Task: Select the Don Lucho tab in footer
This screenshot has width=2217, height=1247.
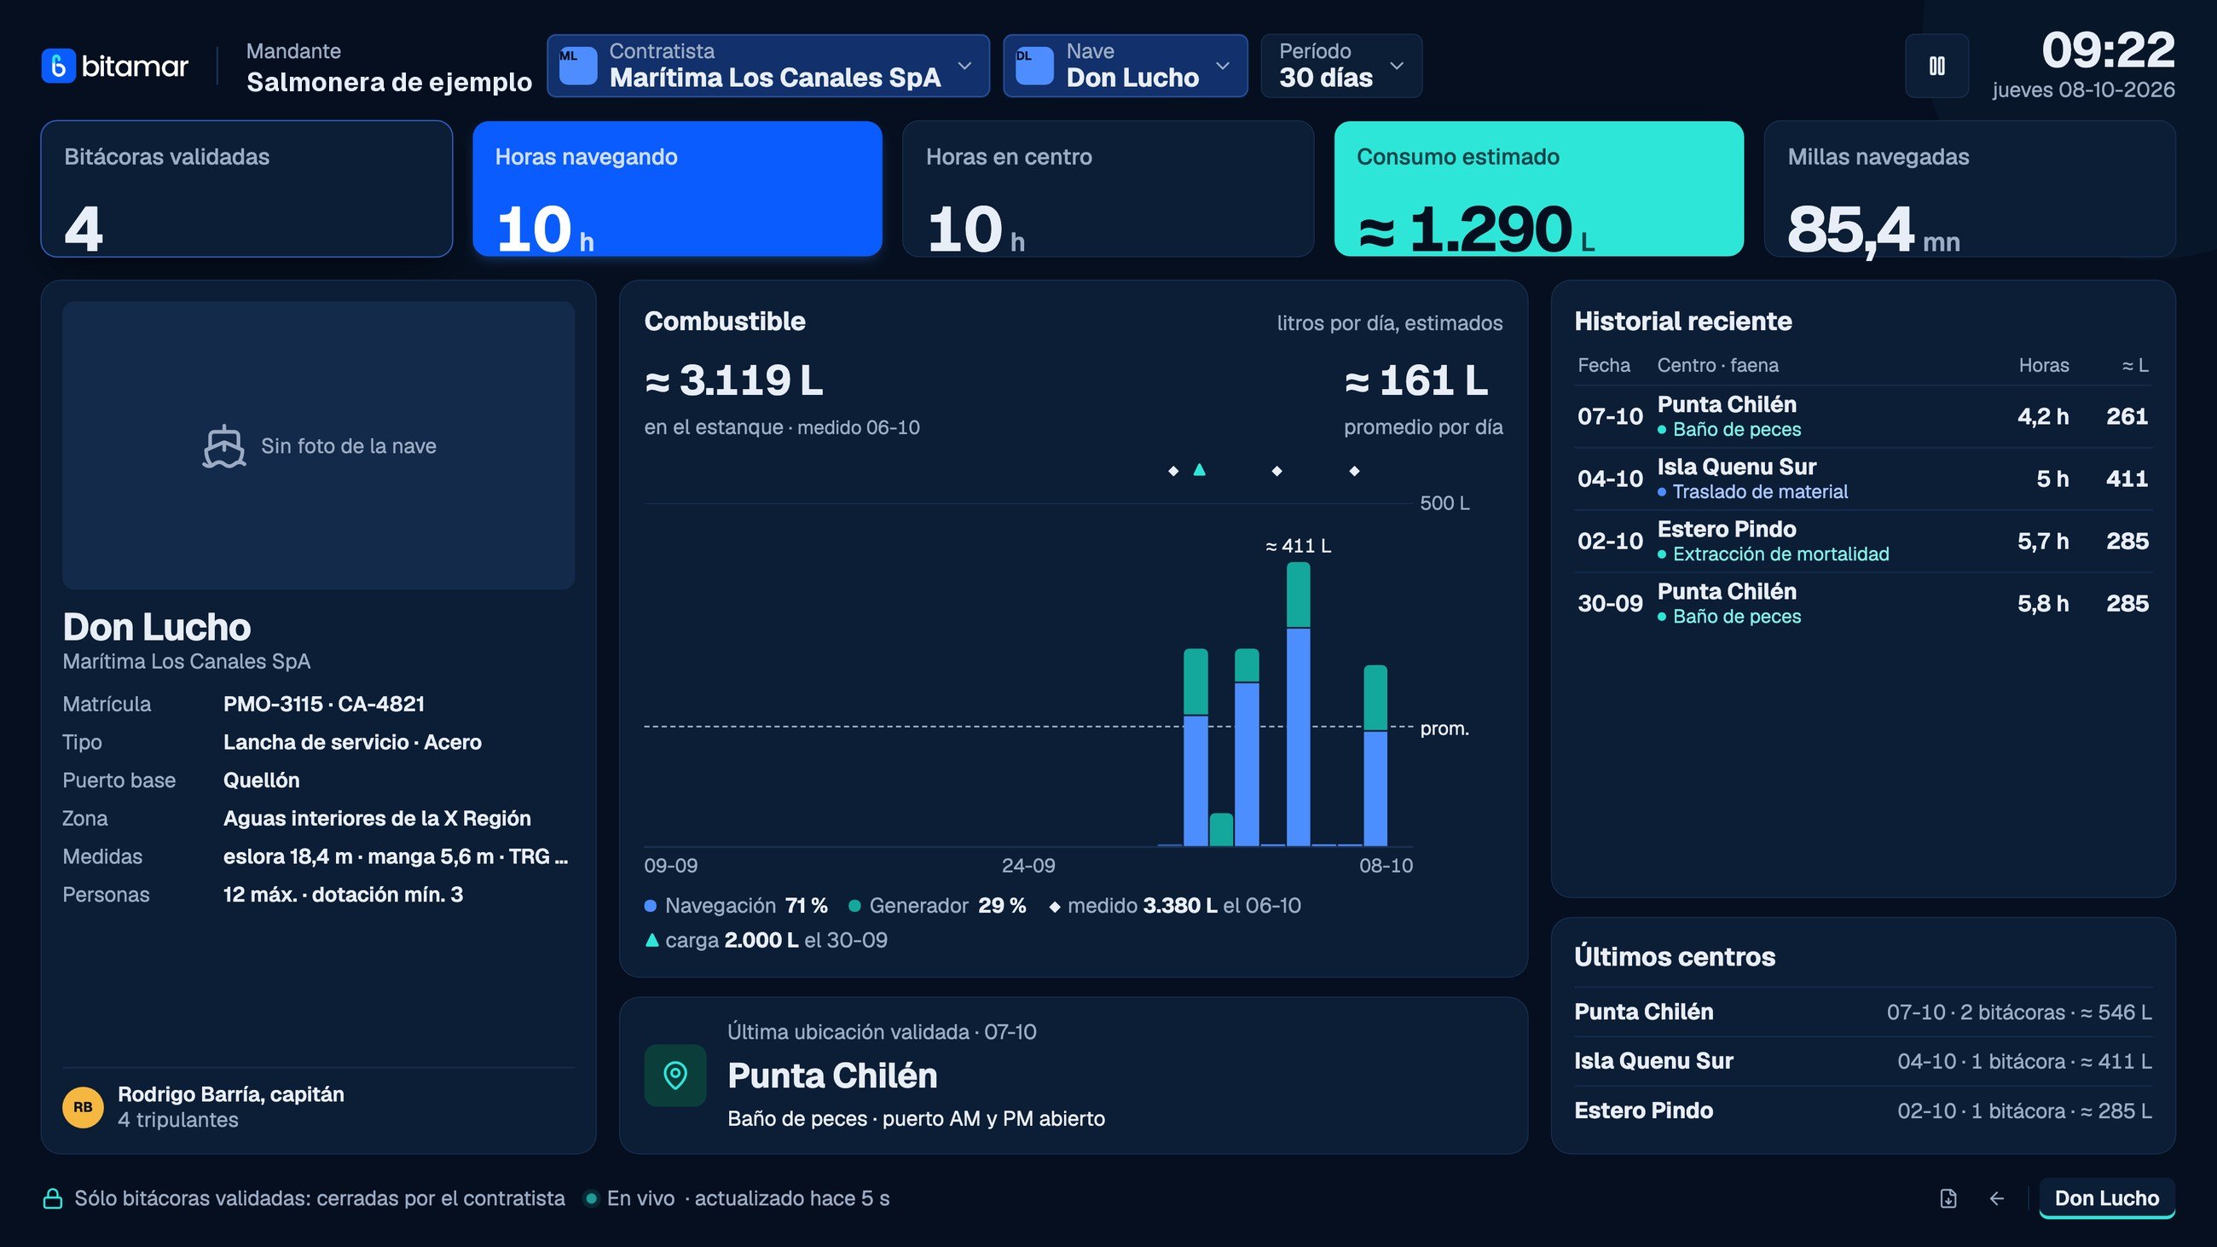Action: (x=2106, y=1198)
